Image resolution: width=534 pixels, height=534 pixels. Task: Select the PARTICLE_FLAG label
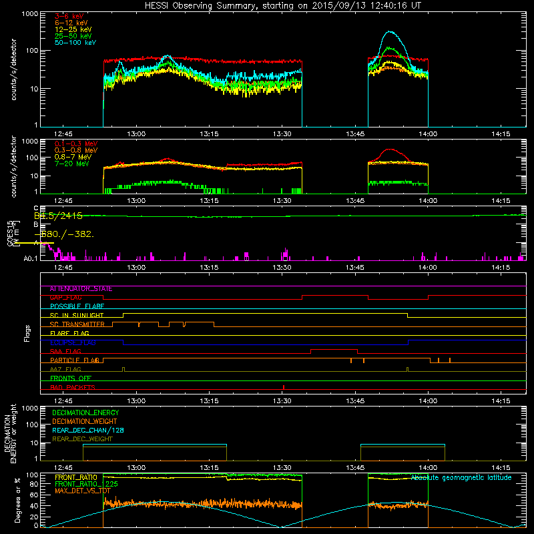click(75, 360)
